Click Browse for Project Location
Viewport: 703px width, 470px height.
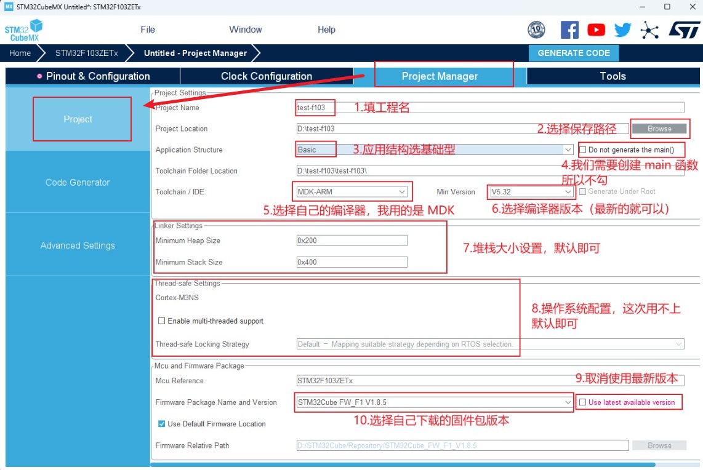pyautogui.click(x=659, y=129)
